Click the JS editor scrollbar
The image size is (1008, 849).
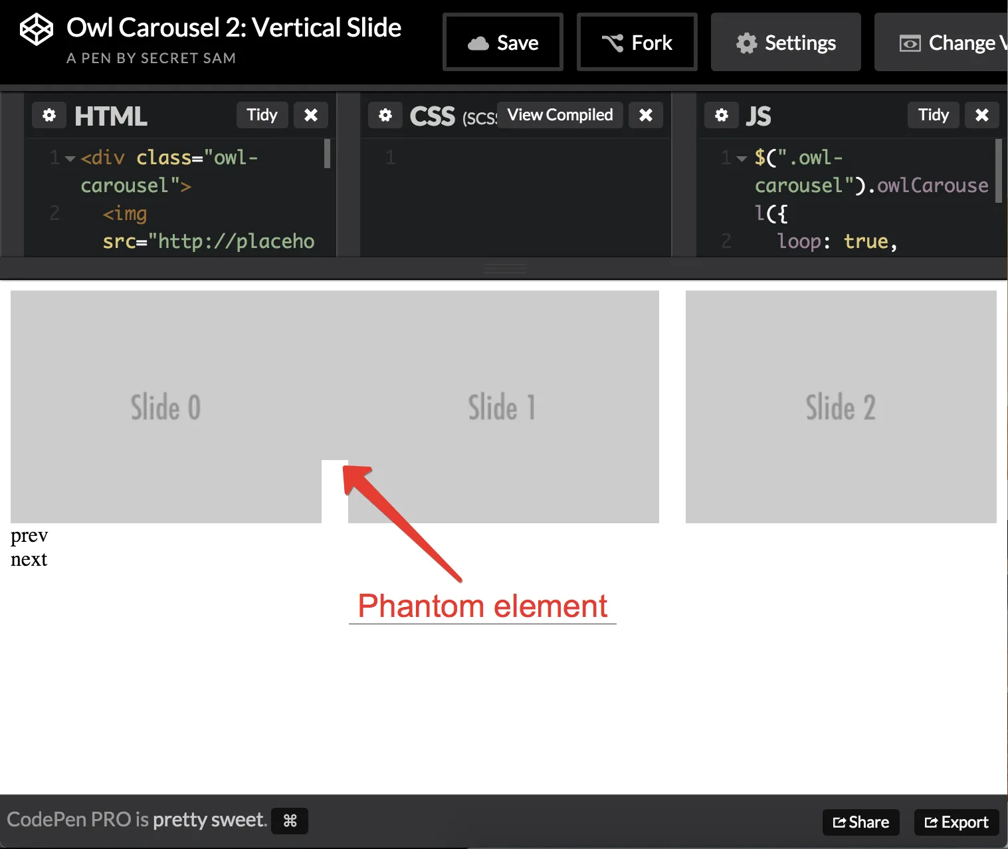pos(999,170)
